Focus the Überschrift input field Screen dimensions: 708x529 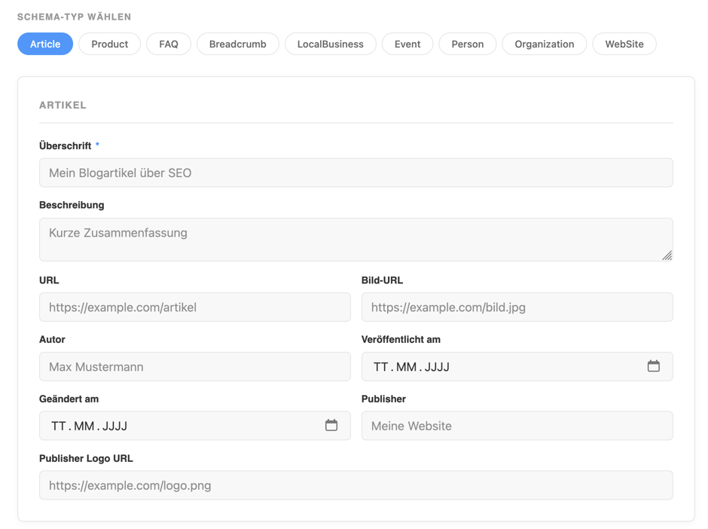pyautogui.click(x=356, y=173)
